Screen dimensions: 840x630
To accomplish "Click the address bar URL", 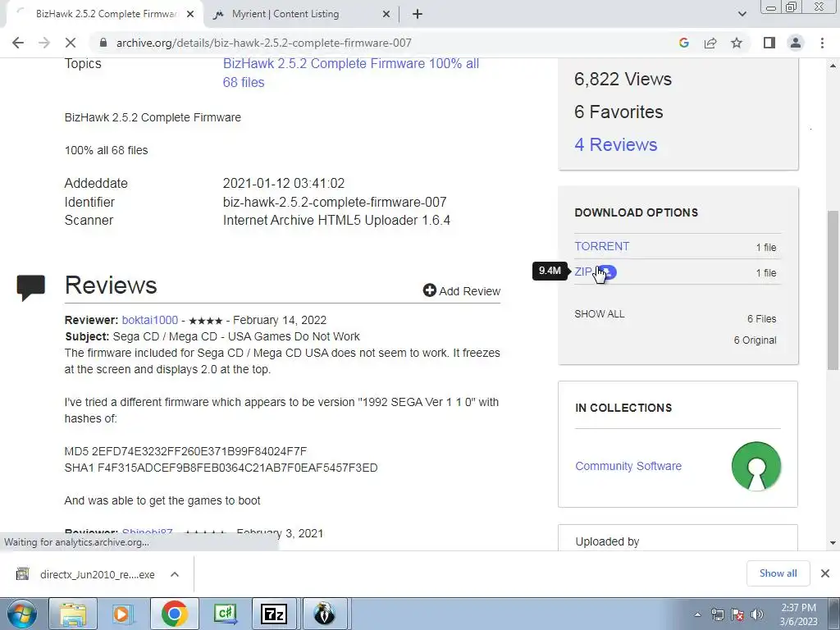I will [x=263, y=43].
